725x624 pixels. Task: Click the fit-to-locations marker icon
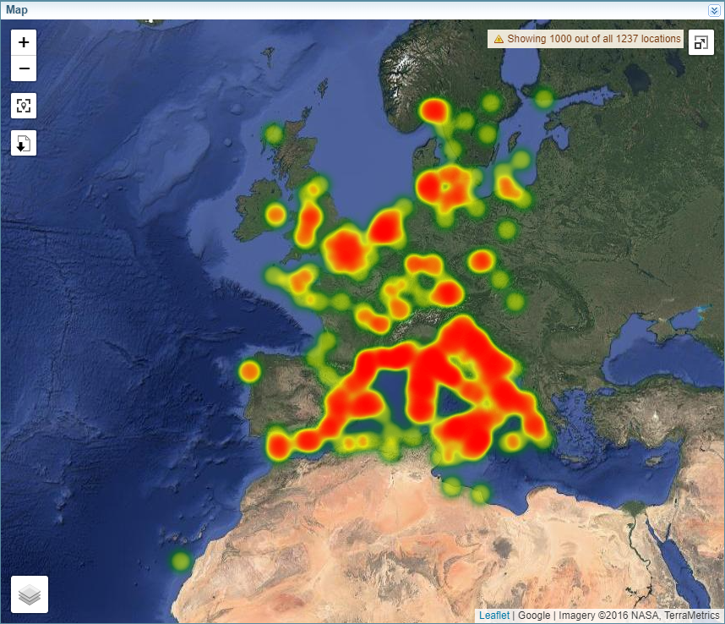pos(24,106)
